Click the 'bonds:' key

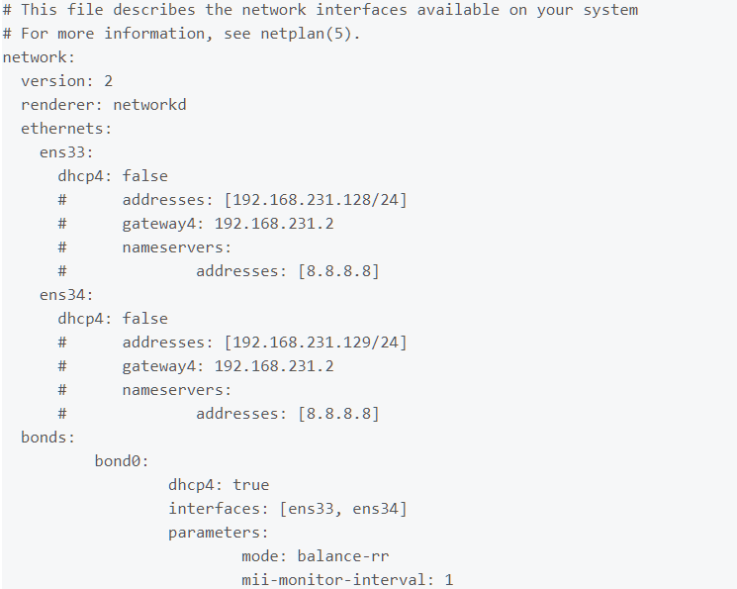(x=47, y=438)
